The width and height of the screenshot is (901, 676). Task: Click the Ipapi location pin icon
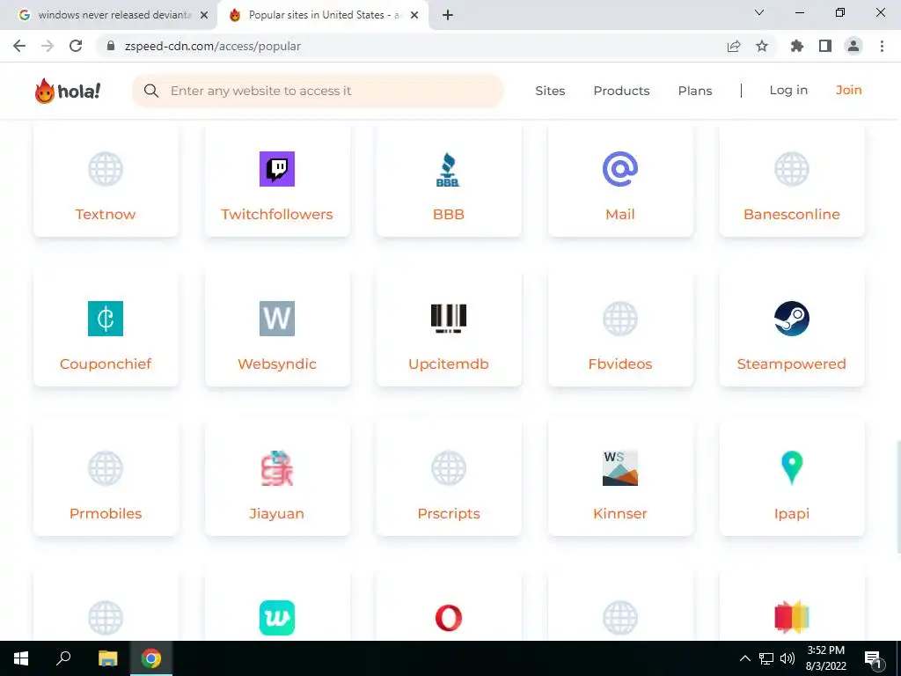[x=792, y=468]
